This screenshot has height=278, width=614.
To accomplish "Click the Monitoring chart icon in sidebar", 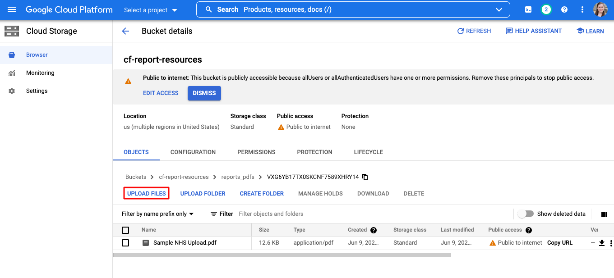I will point(12,73).
